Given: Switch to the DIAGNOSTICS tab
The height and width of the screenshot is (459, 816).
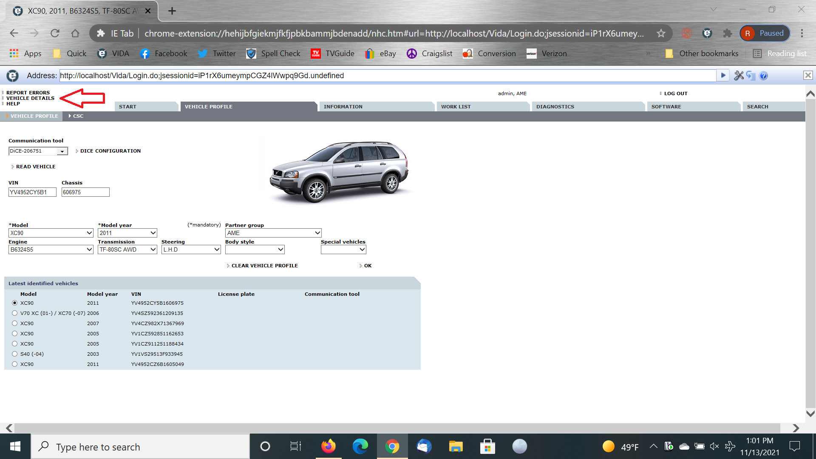Looking at the screenshot, I should [x=555, y=107].
